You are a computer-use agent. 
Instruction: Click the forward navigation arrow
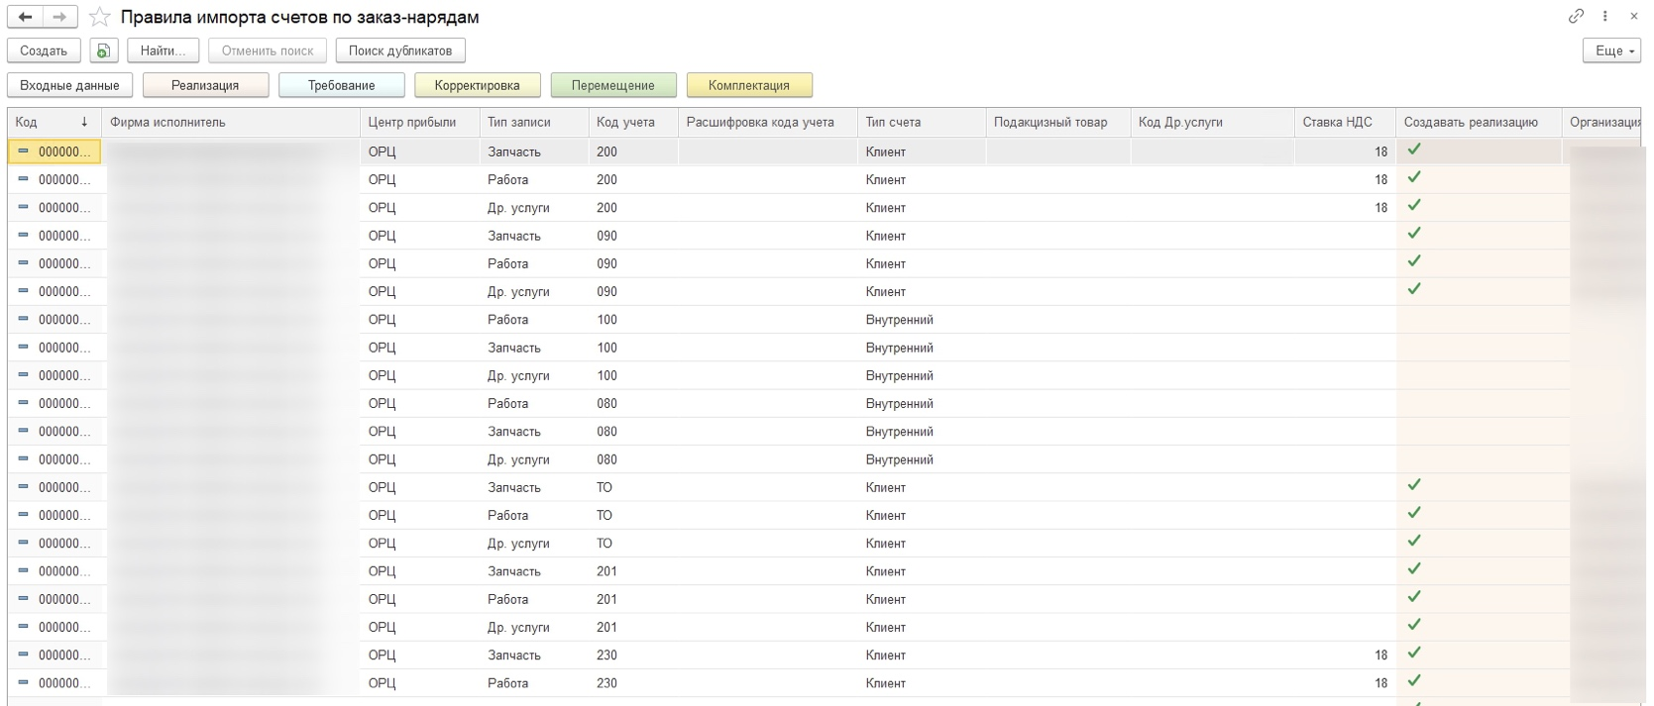point(59,17)
